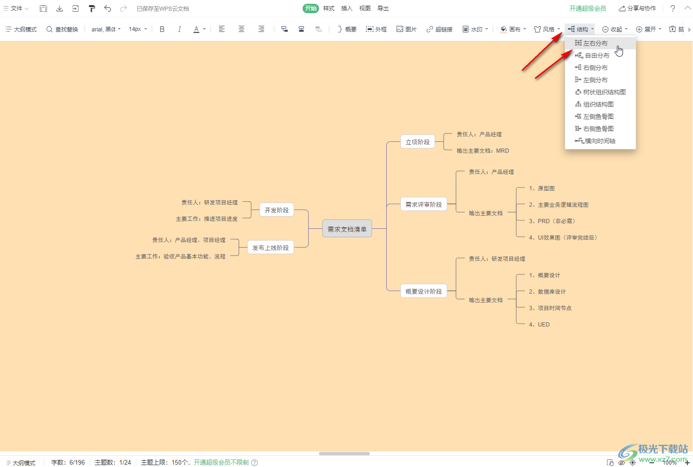
Task: Switch to the 开始 tab
Action: tap(311, 8)
